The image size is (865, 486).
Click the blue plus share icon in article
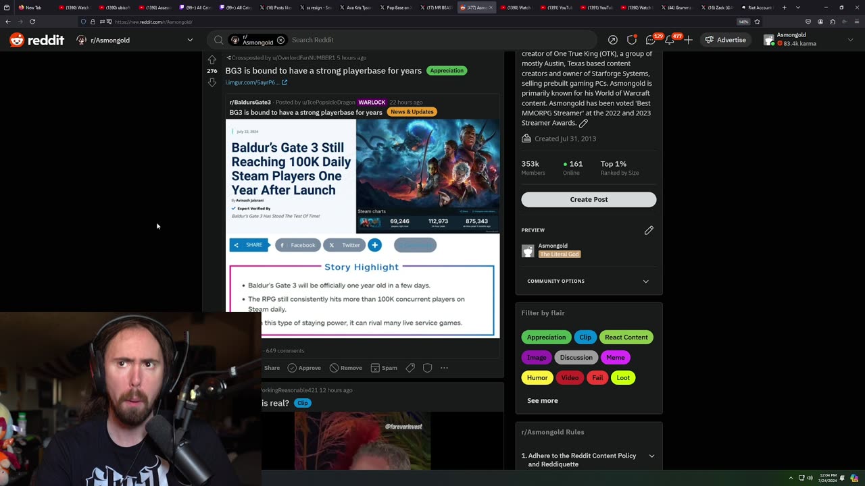tap(374, 245)
